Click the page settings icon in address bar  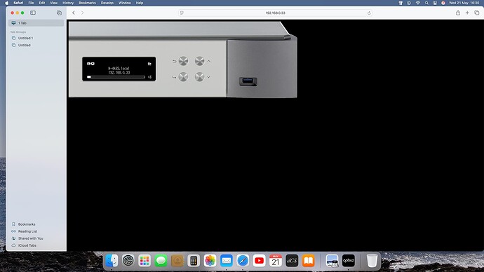pyautogui.click(x=182, y=13)
